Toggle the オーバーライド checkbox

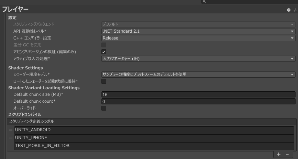tap(104, 108)
